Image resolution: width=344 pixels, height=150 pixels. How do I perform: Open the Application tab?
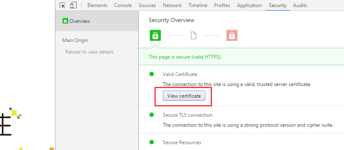tap(249, 5)
